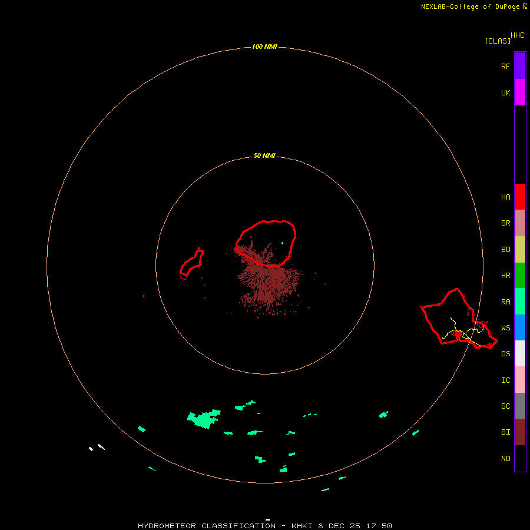Click the HR legend label

(x=505, y=276)
